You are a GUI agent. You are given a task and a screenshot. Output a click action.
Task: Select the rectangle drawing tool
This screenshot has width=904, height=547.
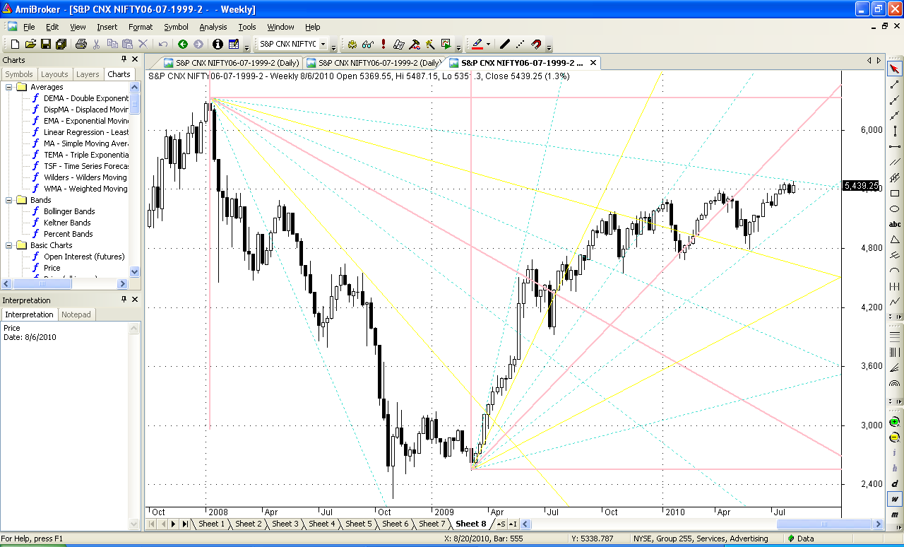[895, 193]
